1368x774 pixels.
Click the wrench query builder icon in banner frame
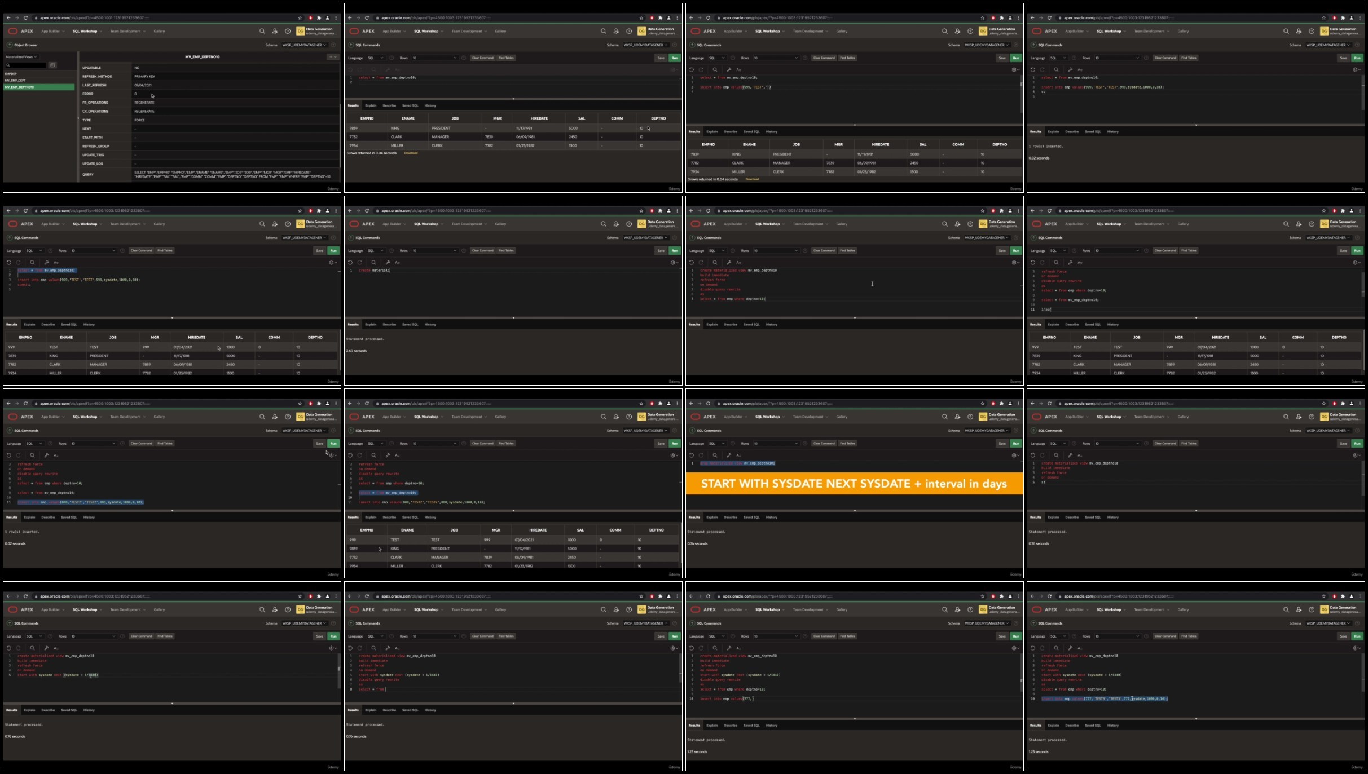click(x=729, y=455)
